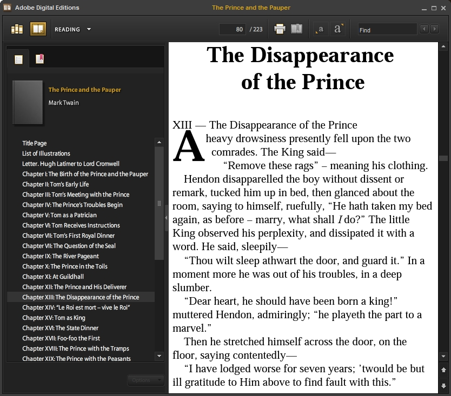The width and height of the screenshot is (451, 396).
Task: Go to previous search result arrow
Action: point(425,29)
